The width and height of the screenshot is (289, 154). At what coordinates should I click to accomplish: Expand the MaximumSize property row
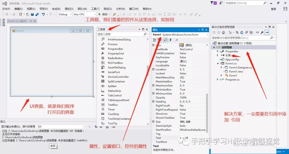point(153,85)
